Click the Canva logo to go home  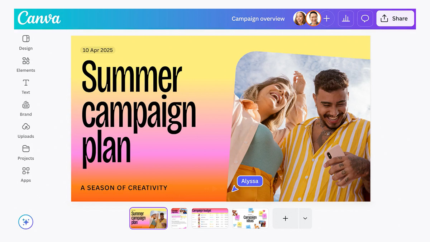[39, 18]
